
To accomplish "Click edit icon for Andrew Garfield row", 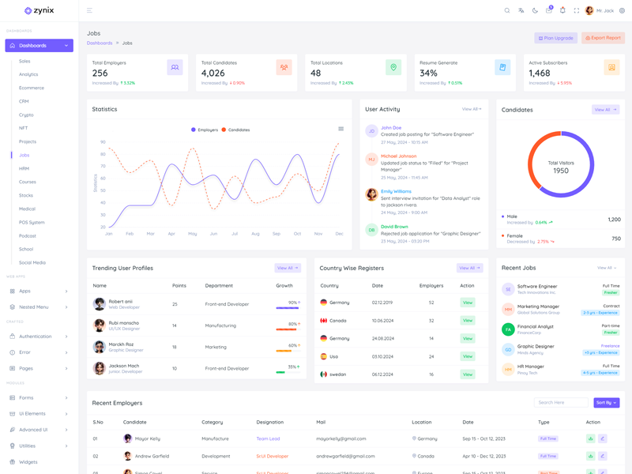I will [x=602, y=456].
